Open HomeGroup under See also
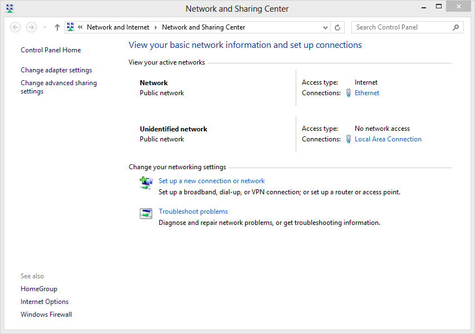 click(39, 289)
